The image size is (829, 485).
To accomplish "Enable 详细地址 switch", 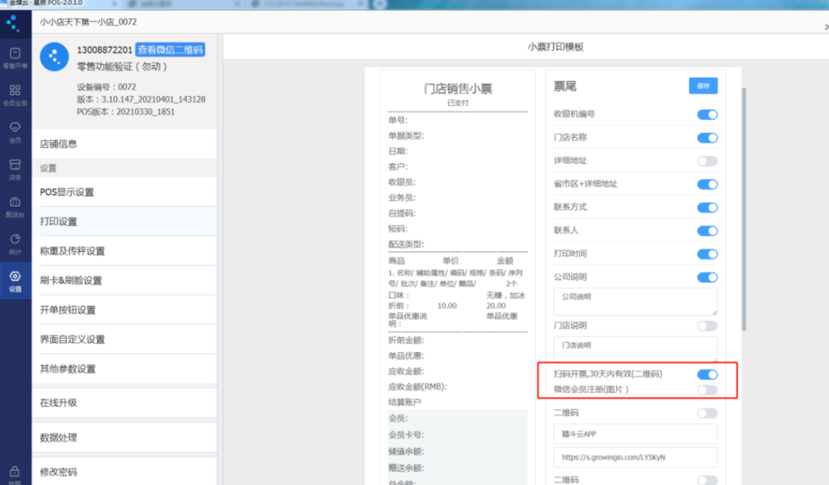I will tap(707, 161).
